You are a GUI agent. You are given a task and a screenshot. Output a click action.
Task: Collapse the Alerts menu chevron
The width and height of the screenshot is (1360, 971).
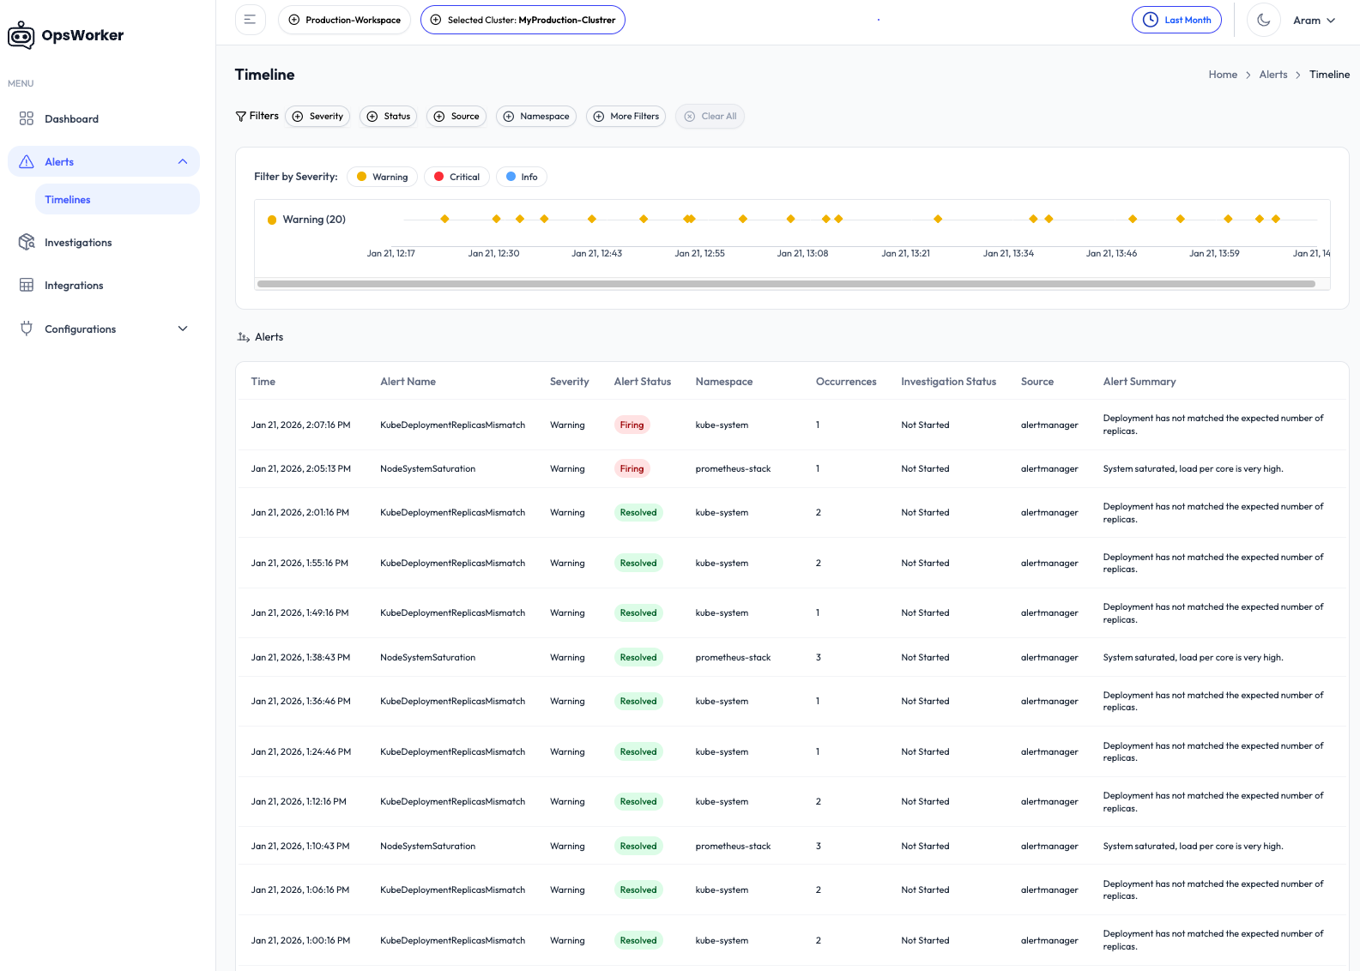[x=183, y=161]
